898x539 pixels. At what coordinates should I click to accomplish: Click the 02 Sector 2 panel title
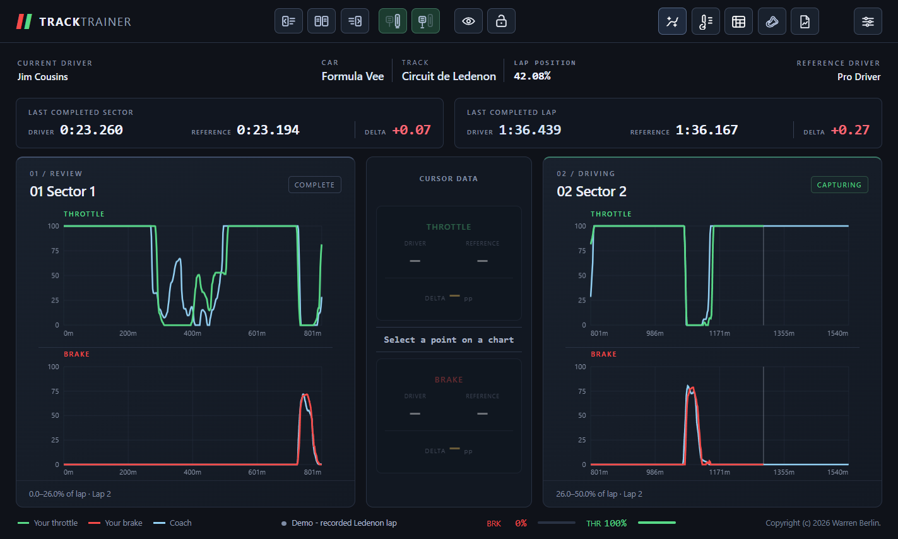[x=591, y=191]
